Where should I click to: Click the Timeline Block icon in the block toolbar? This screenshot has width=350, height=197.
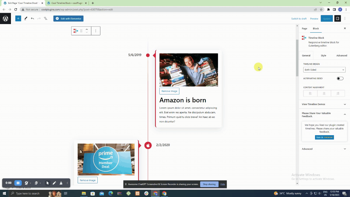click(76, 31)
